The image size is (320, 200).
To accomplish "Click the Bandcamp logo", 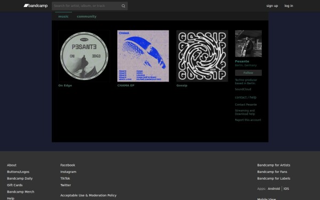I will [x=36, y=6].
